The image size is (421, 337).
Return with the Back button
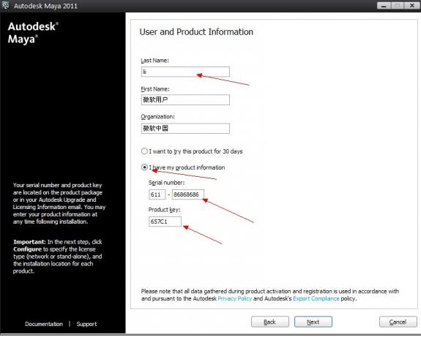click(270, 322)
